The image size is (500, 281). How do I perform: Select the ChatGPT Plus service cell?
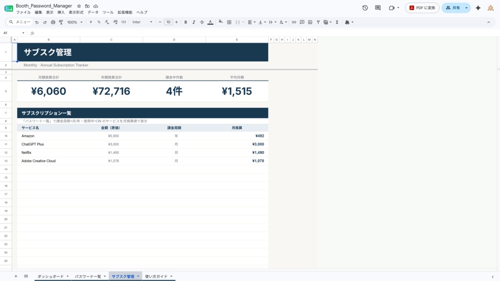pos(48,144)
